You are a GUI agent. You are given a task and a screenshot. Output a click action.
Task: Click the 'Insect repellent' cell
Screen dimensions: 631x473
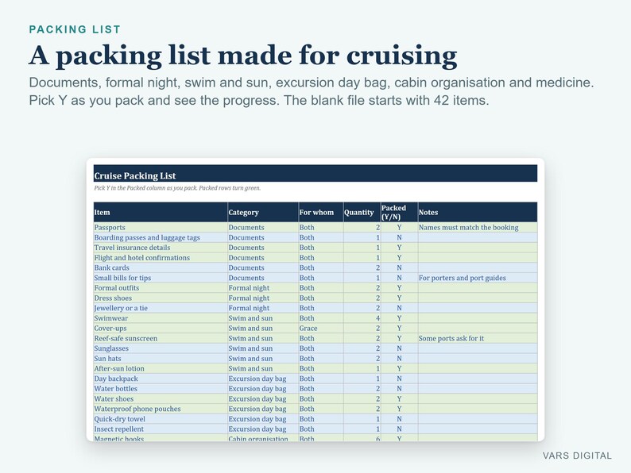[161, 429]
